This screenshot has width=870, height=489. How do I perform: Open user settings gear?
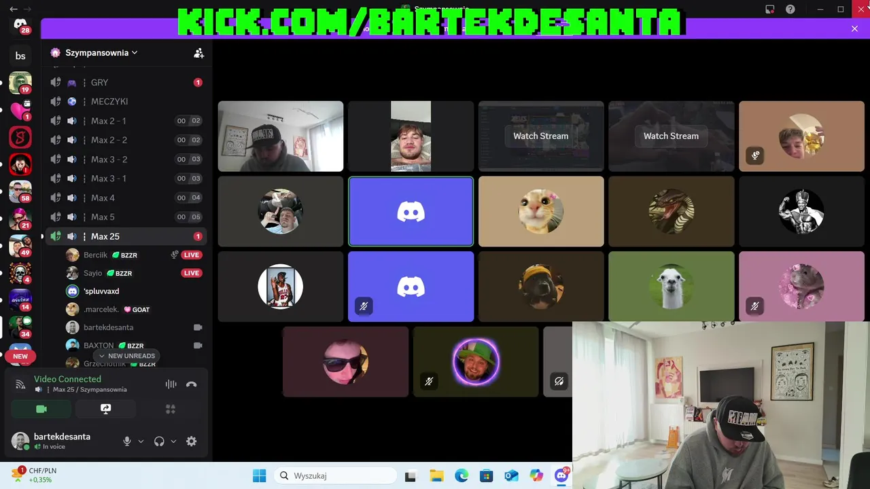click(x=192, y=441)
